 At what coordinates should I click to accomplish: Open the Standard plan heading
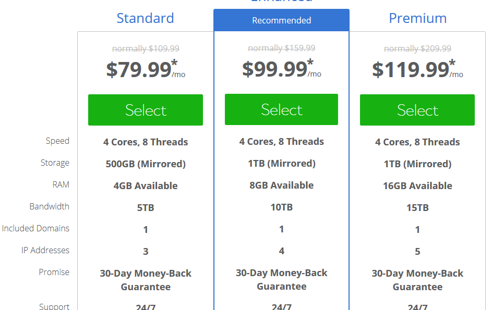coord(145,18)
